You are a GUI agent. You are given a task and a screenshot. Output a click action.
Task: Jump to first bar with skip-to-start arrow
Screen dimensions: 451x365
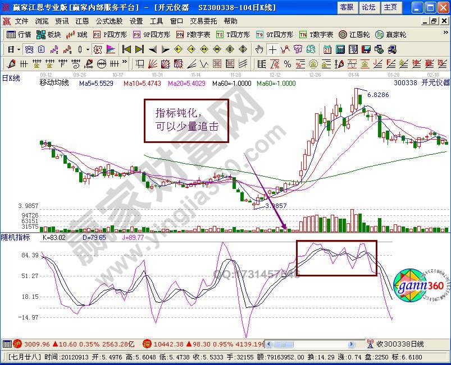pos(126,49)
